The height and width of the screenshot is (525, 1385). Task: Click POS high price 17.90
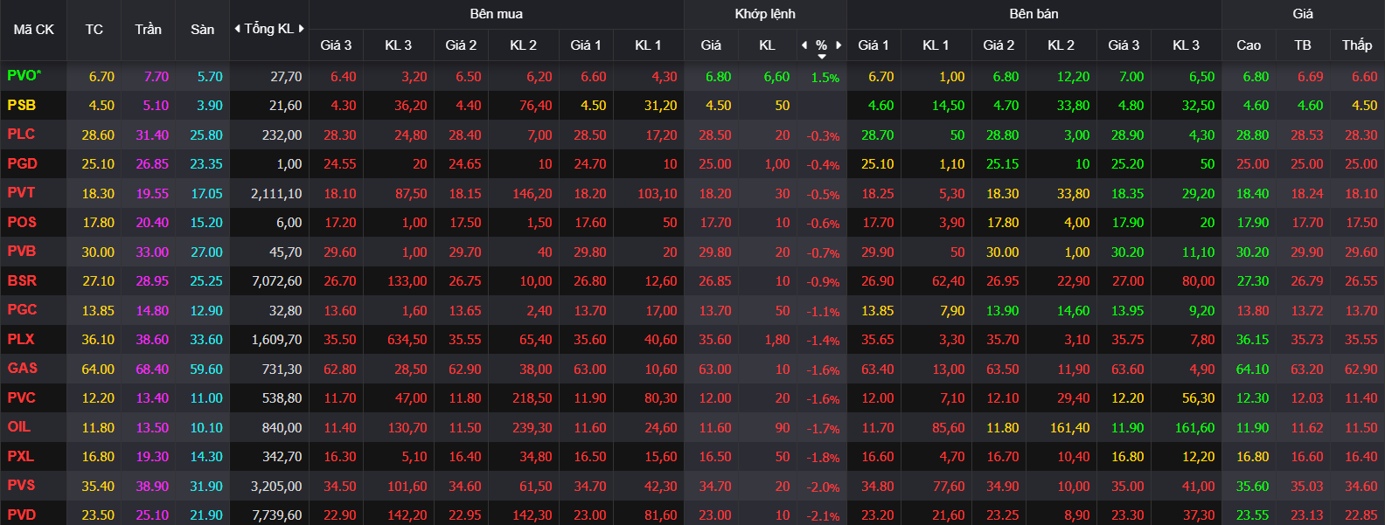pos(1253,223)
